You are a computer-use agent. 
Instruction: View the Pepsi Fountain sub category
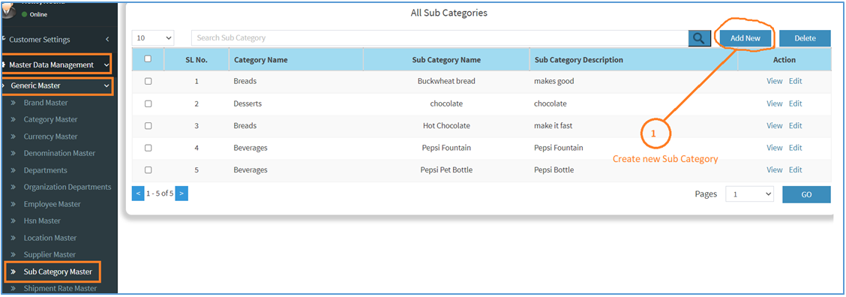[x=774, y=148]
